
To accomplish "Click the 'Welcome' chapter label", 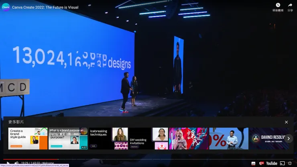I will 48,163.
